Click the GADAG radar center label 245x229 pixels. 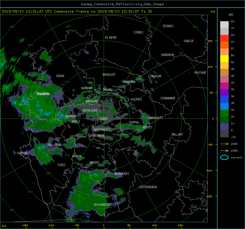104,119
